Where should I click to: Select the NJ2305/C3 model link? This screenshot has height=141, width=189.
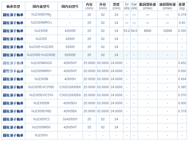[x=41, y=119]
